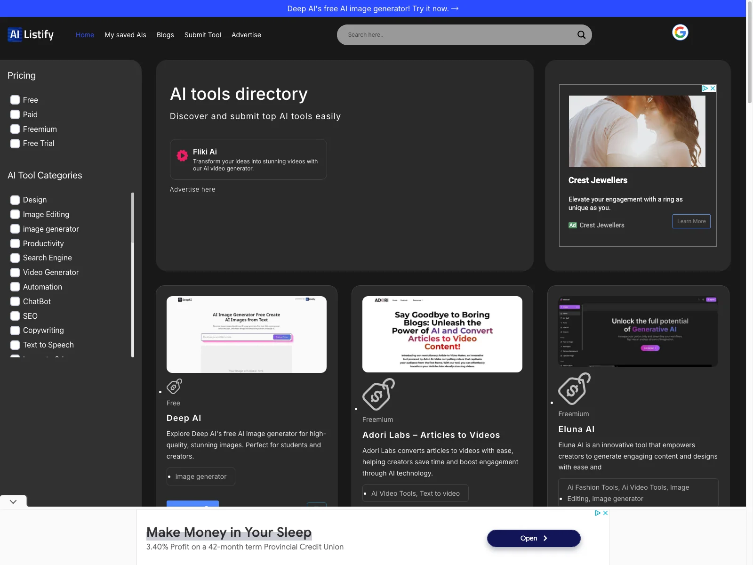The height and width of the screenshot is (565, 753).
Task: Select the Design category checkbox
Action: click(15, 200)
